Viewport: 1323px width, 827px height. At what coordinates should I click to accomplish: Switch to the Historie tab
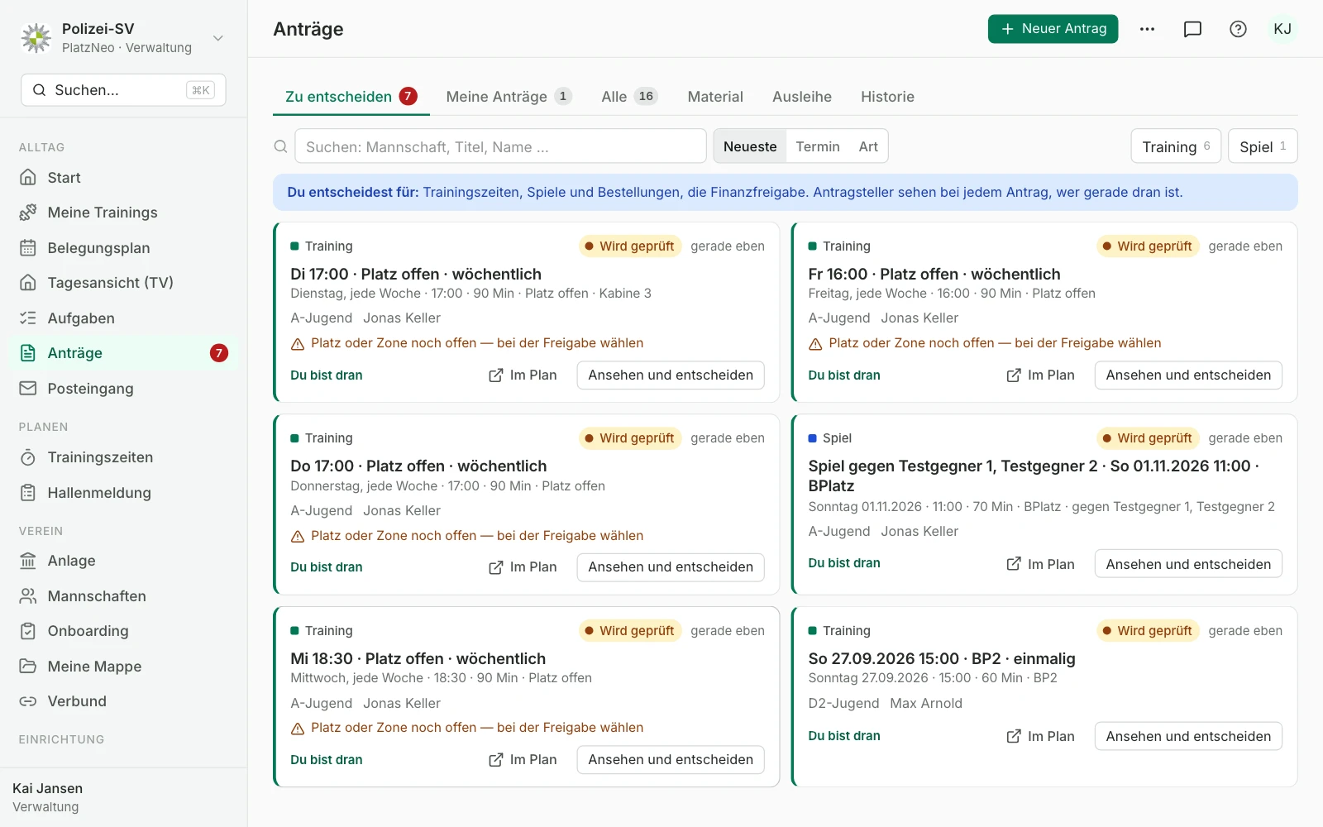(887, 97)
